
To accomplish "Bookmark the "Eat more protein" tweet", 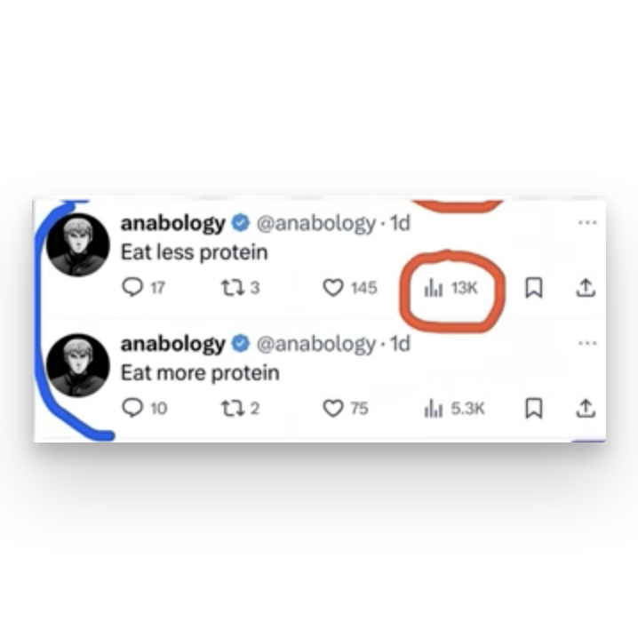I will pyautogui.click(x=534, y=408).
